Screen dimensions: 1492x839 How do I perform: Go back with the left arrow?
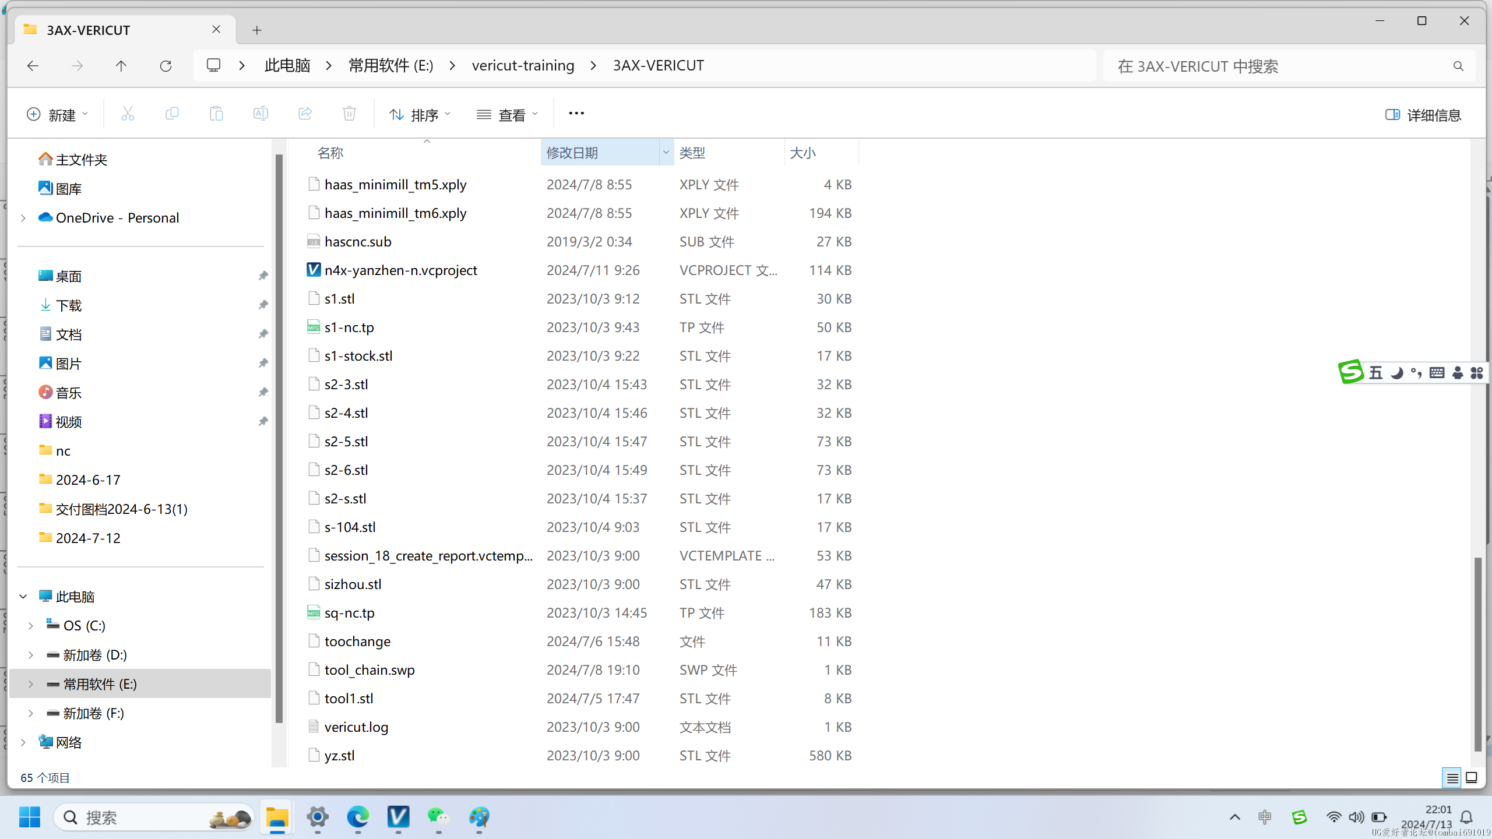pyautogui.click(x=33, y=66)
